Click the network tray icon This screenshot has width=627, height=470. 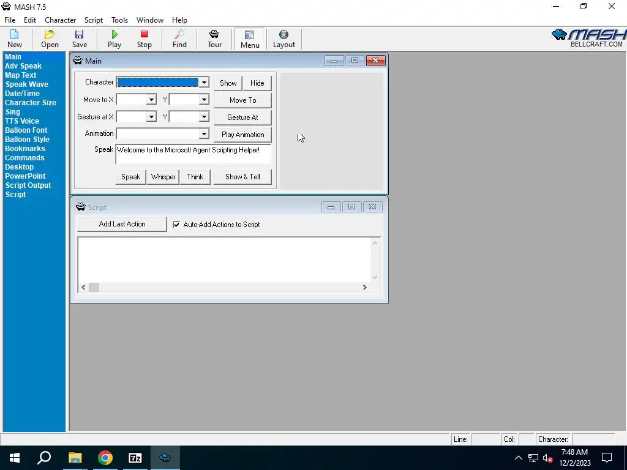coord(533,458)
